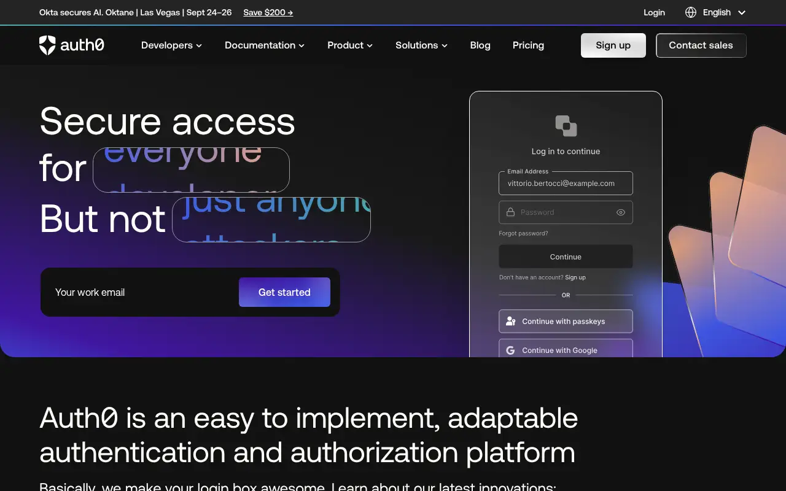Toggle password visibility eye icon
786x491 pixels.
621,212
